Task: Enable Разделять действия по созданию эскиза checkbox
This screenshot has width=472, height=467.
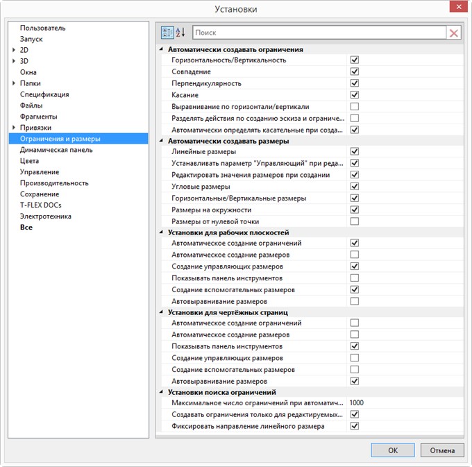Action: [355, 118]
